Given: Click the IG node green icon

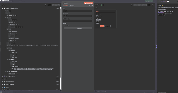Looking at the screenshot, I should pos(5,79).
